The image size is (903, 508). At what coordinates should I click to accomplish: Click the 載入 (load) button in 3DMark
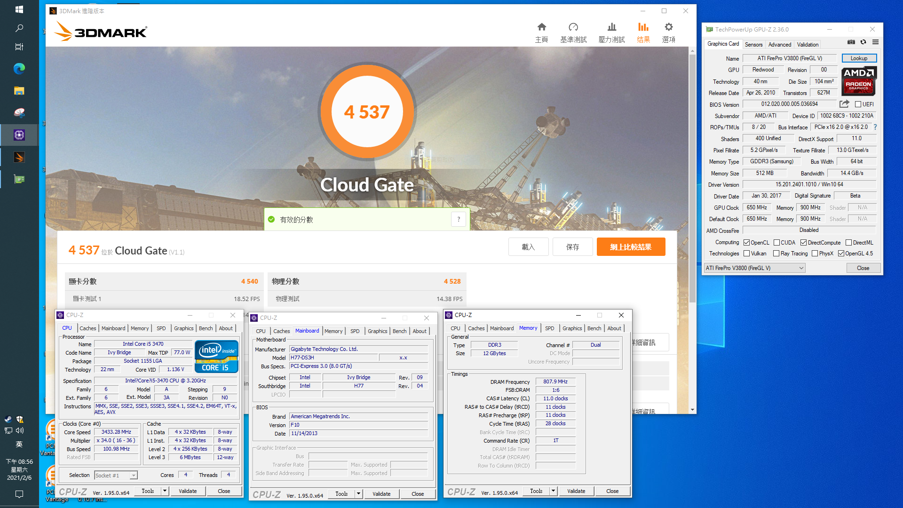pos(528,247)
